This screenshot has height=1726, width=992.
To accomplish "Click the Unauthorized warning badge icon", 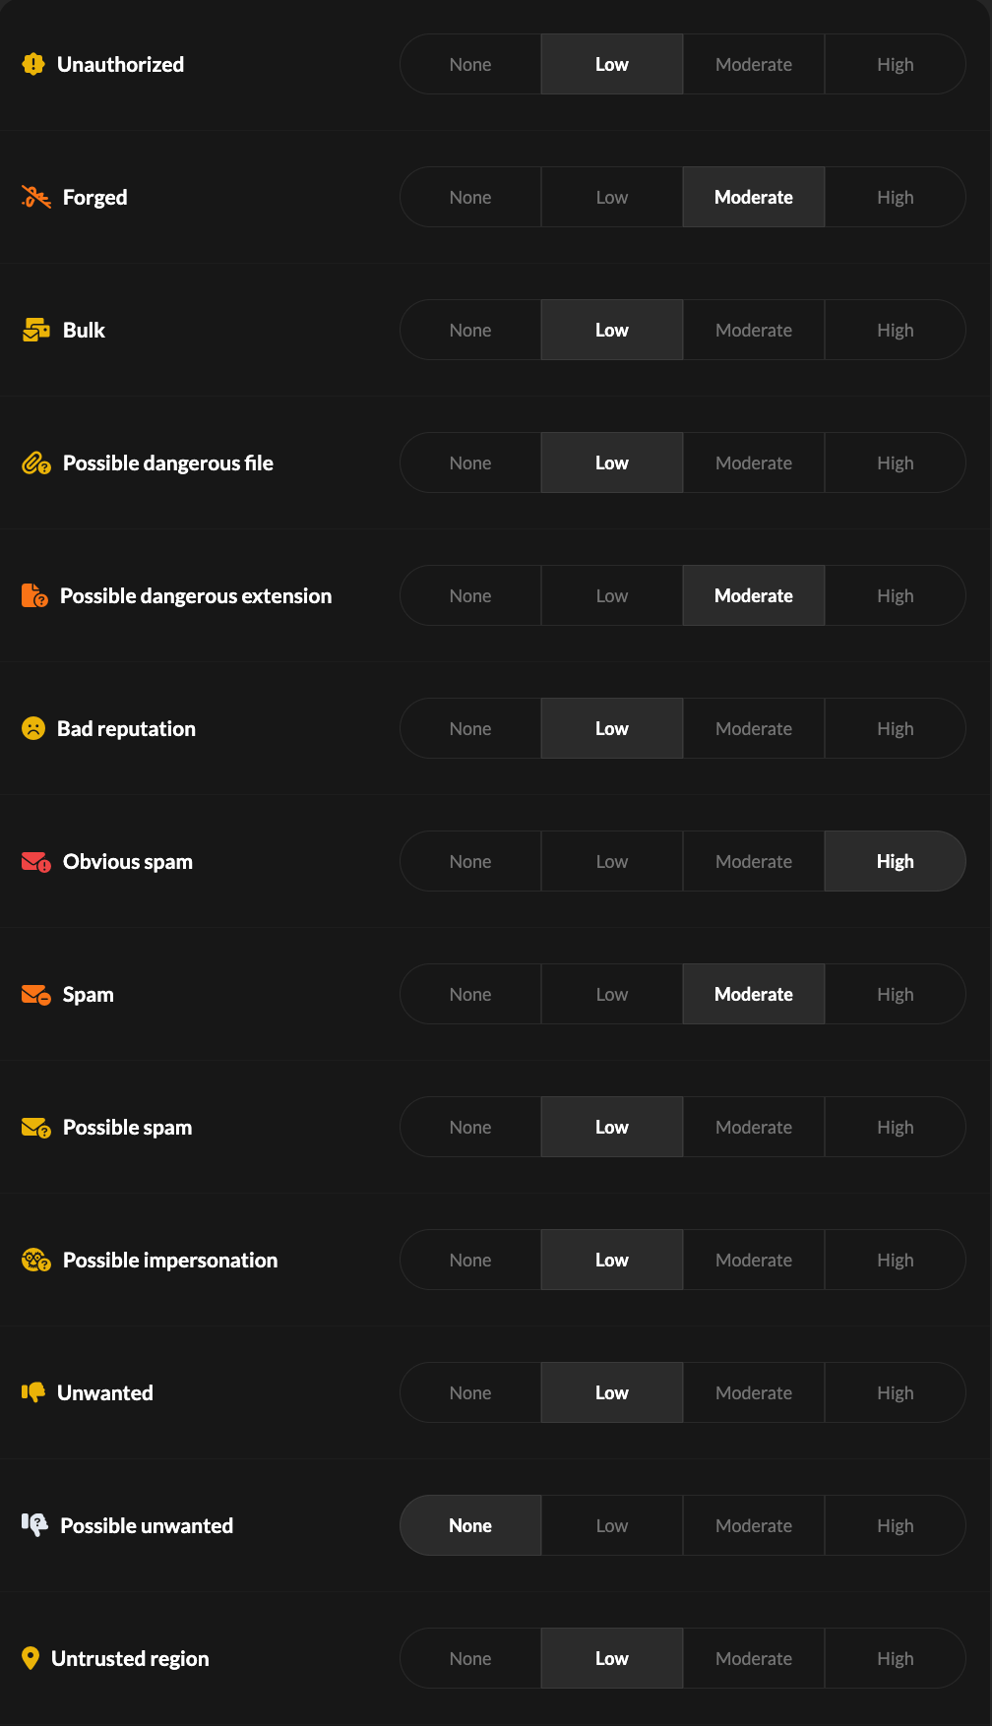I will pyautogui.click(x=33, y=64).
